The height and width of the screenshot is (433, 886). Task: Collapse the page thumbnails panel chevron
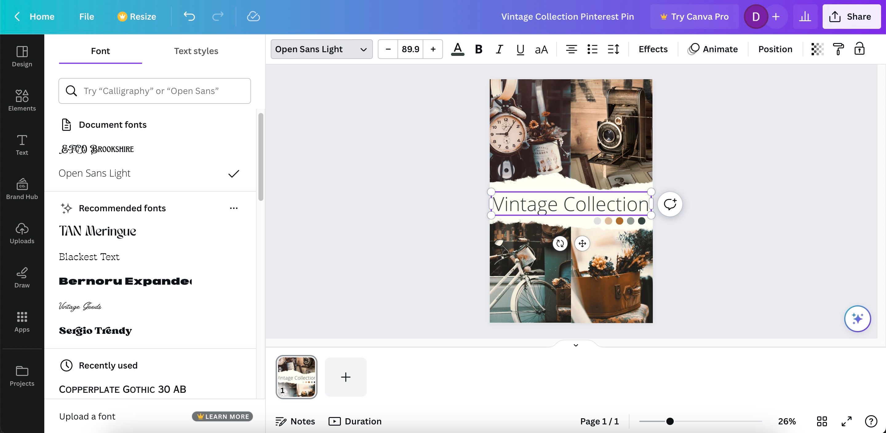[576, 345]
